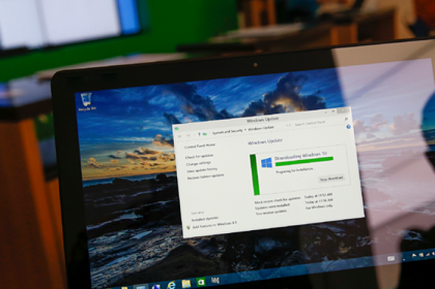Open the Control Panel taskbar icon right of Store
The width and height of the screenshot is (435, 289).
[215, 281]
